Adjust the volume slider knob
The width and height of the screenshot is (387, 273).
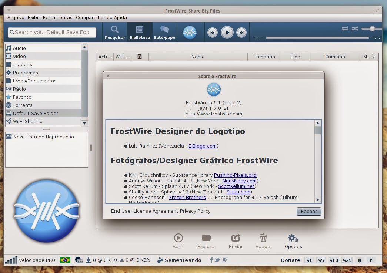click(x=372, y=29)
